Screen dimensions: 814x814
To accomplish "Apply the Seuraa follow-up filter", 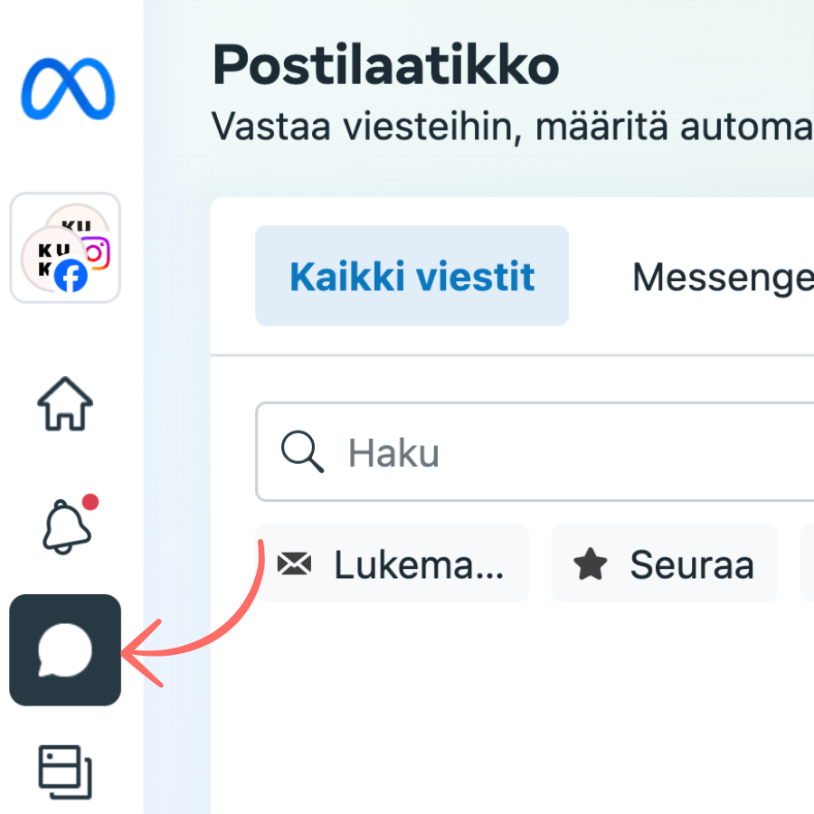I will (x=665, y=563).
